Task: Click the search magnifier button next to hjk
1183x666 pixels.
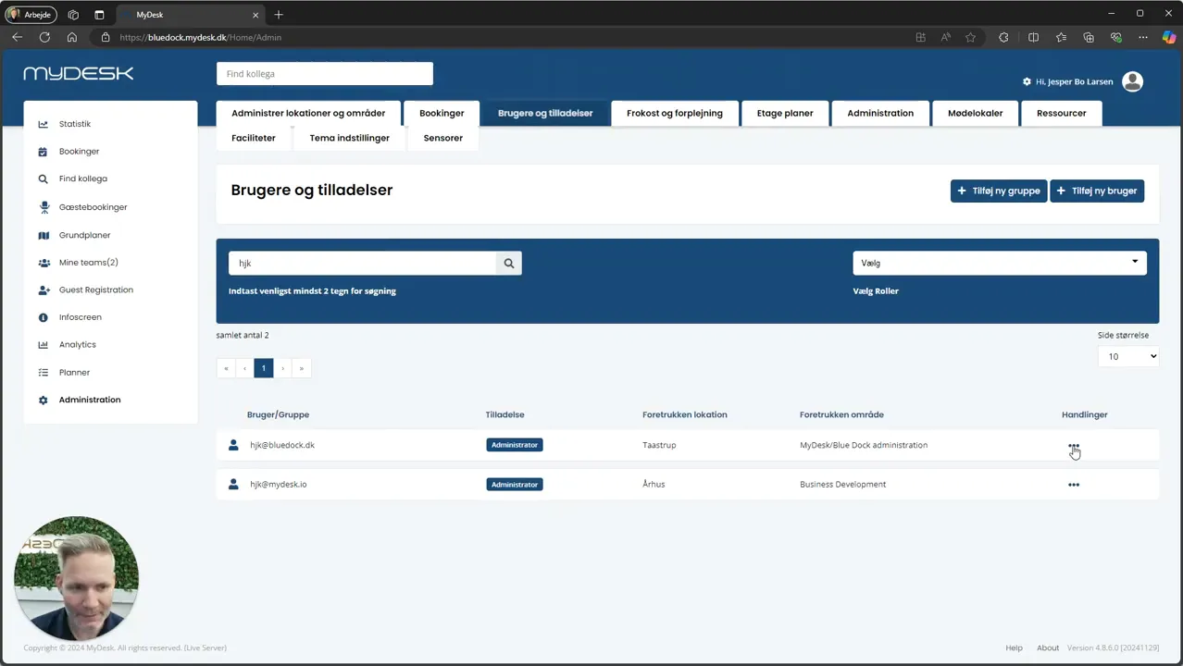Action: [x=508, y=264]
